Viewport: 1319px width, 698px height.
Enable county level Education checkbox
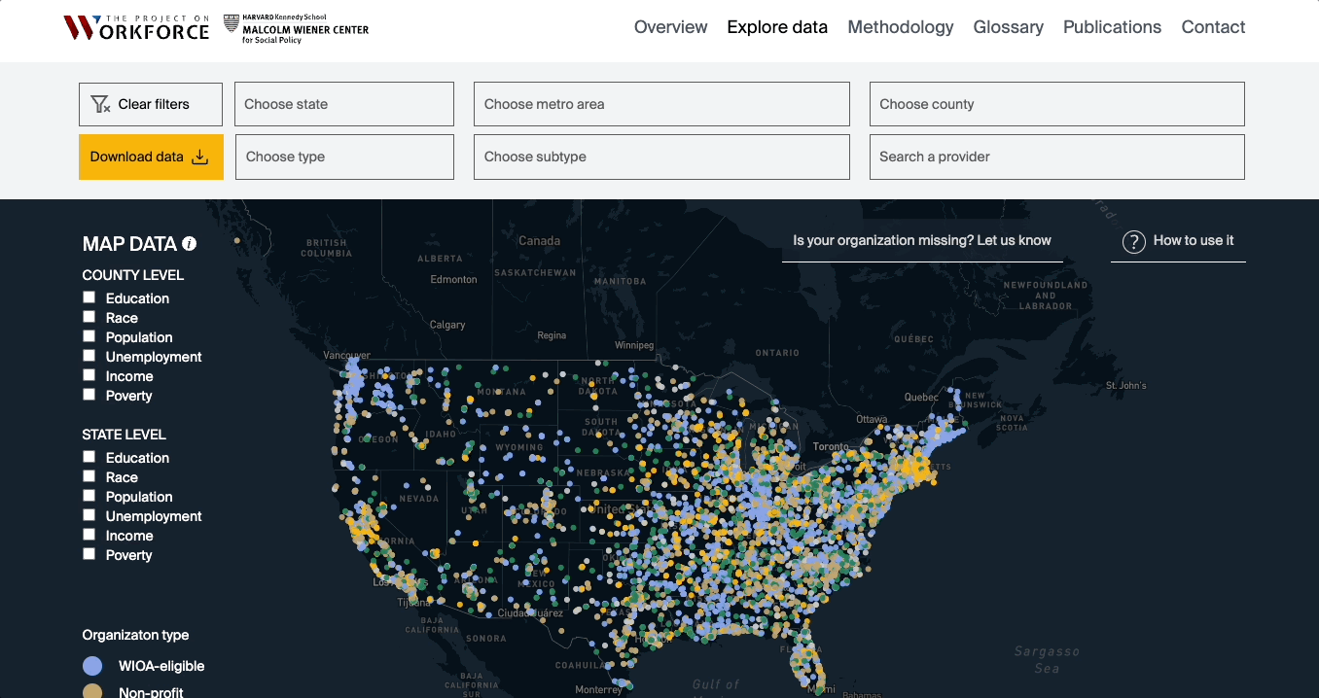coord(89,297)
